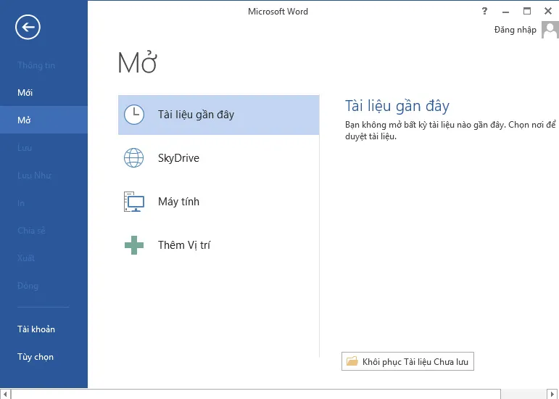The image size is (559, 399).
Task: Click the folder icon on the Khôi phục button
Action: (352, 361)
